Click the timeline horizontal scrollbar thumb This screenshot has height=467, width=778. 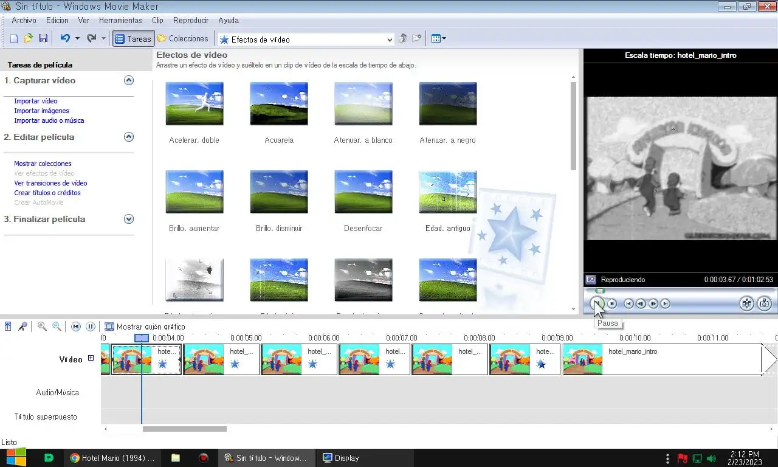pos(185,429)
